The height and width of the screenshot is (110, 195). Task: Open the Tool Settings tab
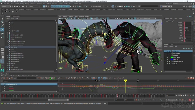point(16,16)
